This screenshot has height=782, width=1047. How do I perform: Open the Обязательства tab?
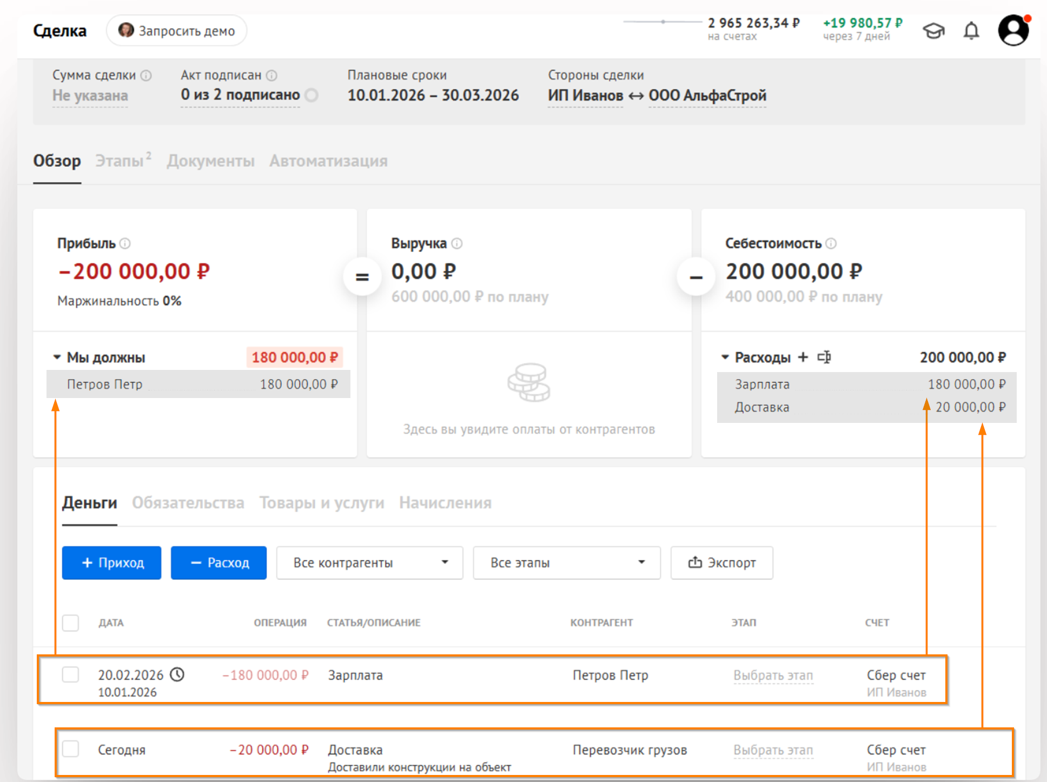point(188,502)
